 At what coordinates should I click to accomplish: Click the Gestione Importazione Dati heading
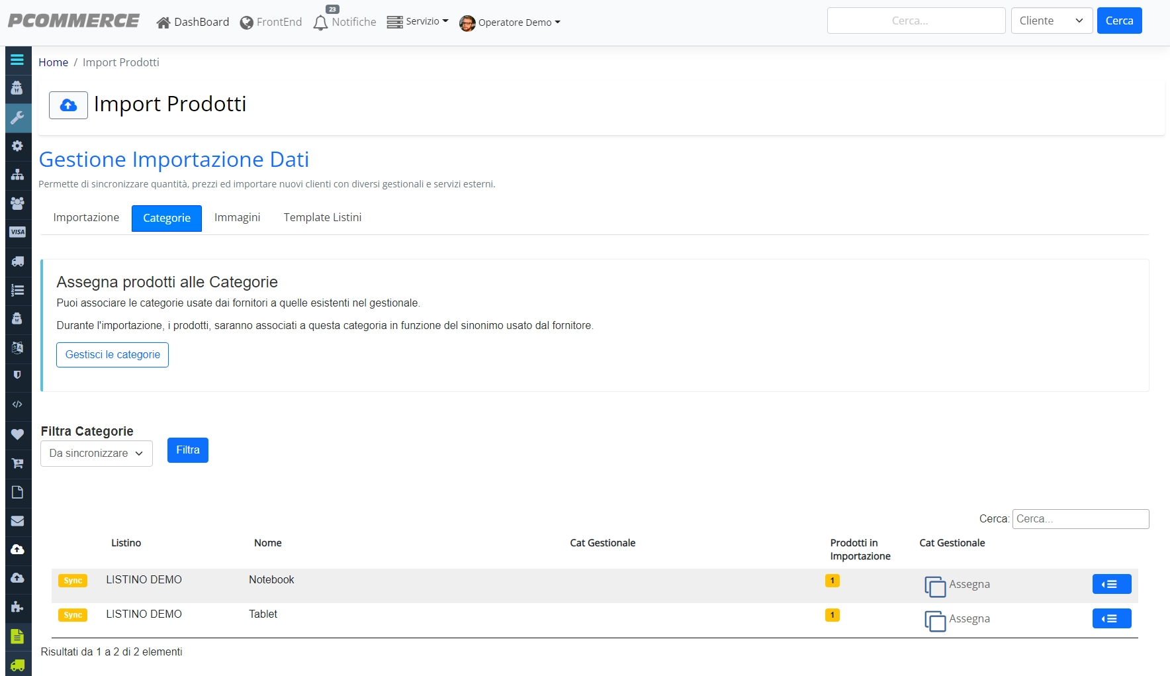coord(174,160)
